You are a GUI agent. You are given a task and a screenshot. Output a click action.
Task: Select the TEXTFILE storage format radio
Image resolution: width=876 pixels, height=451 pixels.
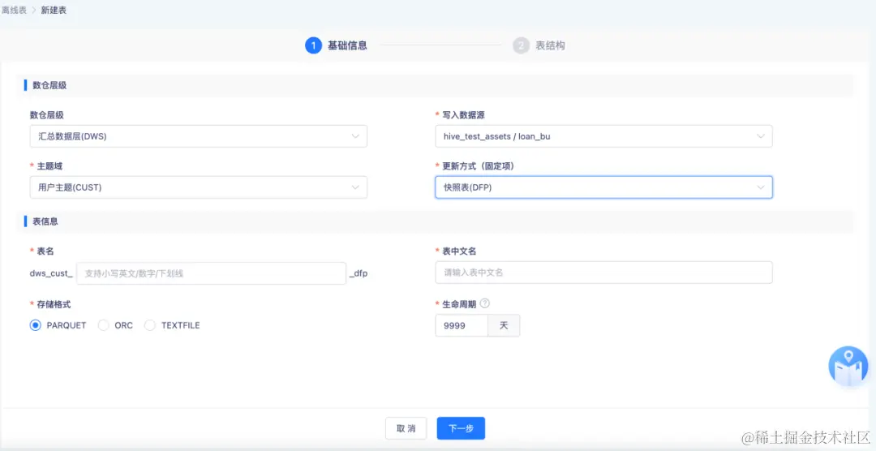[150, 325]
